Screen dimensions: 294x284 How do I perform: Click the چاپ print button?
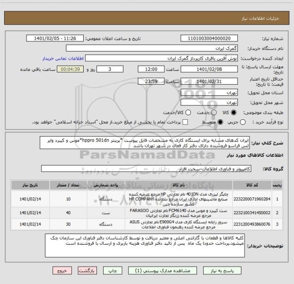[113, 271]
